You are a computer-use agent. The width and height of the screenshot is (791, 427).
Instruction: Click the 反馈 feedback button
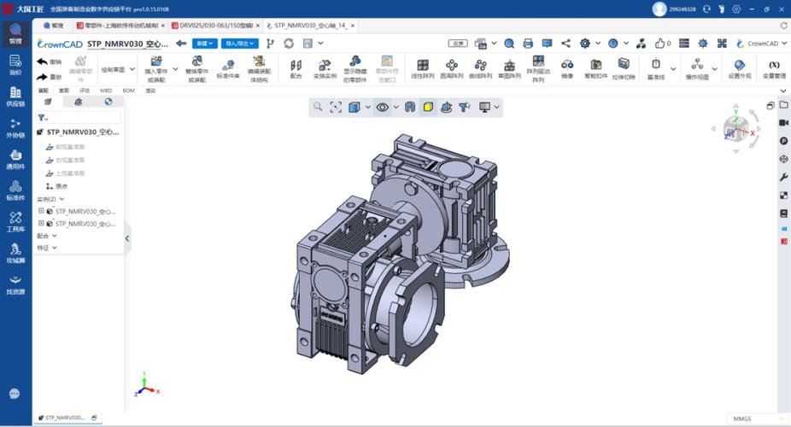[458, 44]
